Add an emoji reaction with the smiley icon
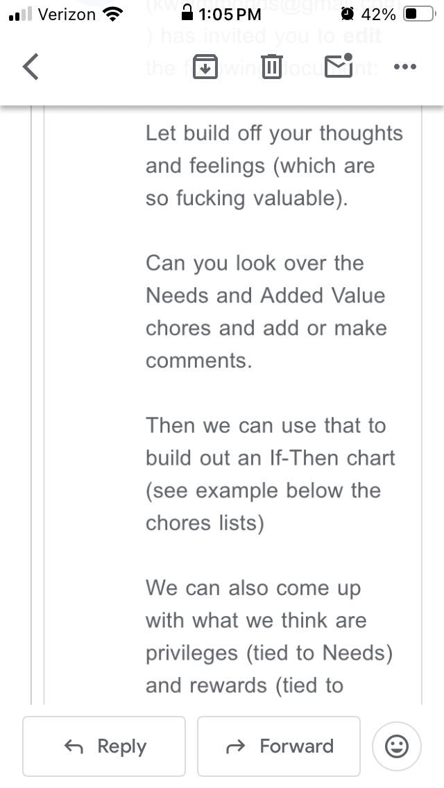444x788 pixels. (396, 746)
